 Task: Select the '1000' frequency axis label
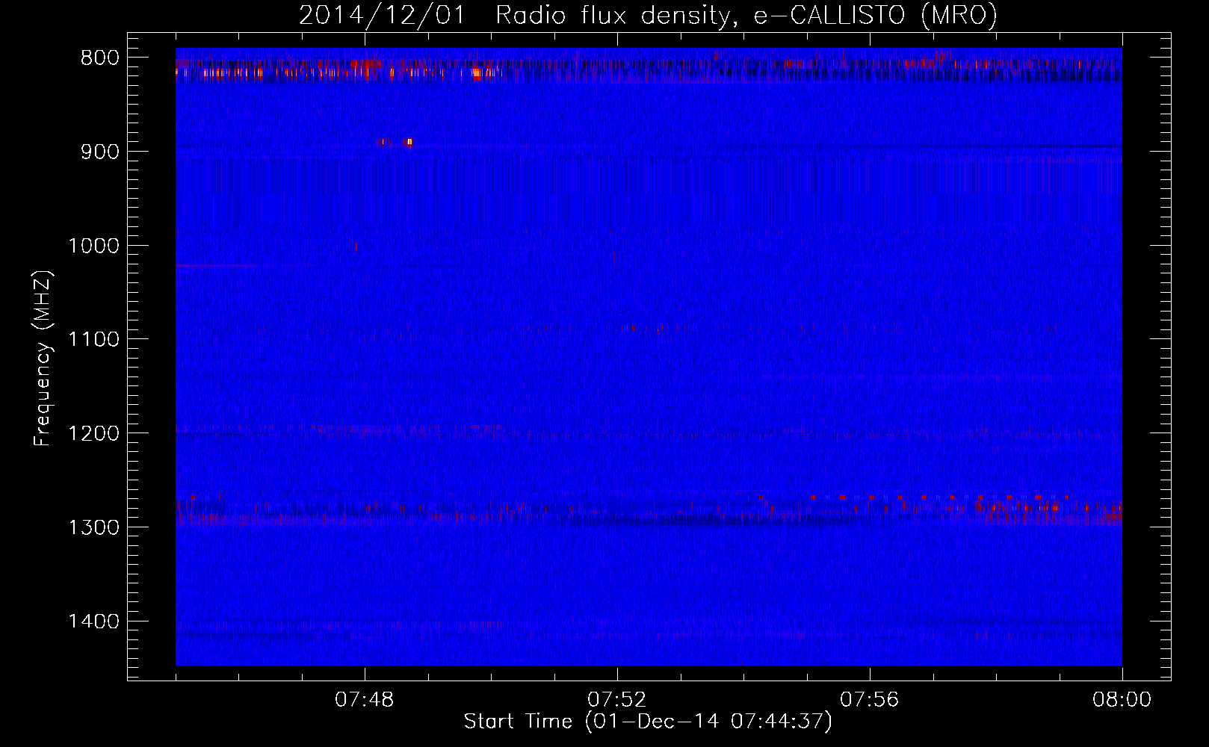coord(93,246)
